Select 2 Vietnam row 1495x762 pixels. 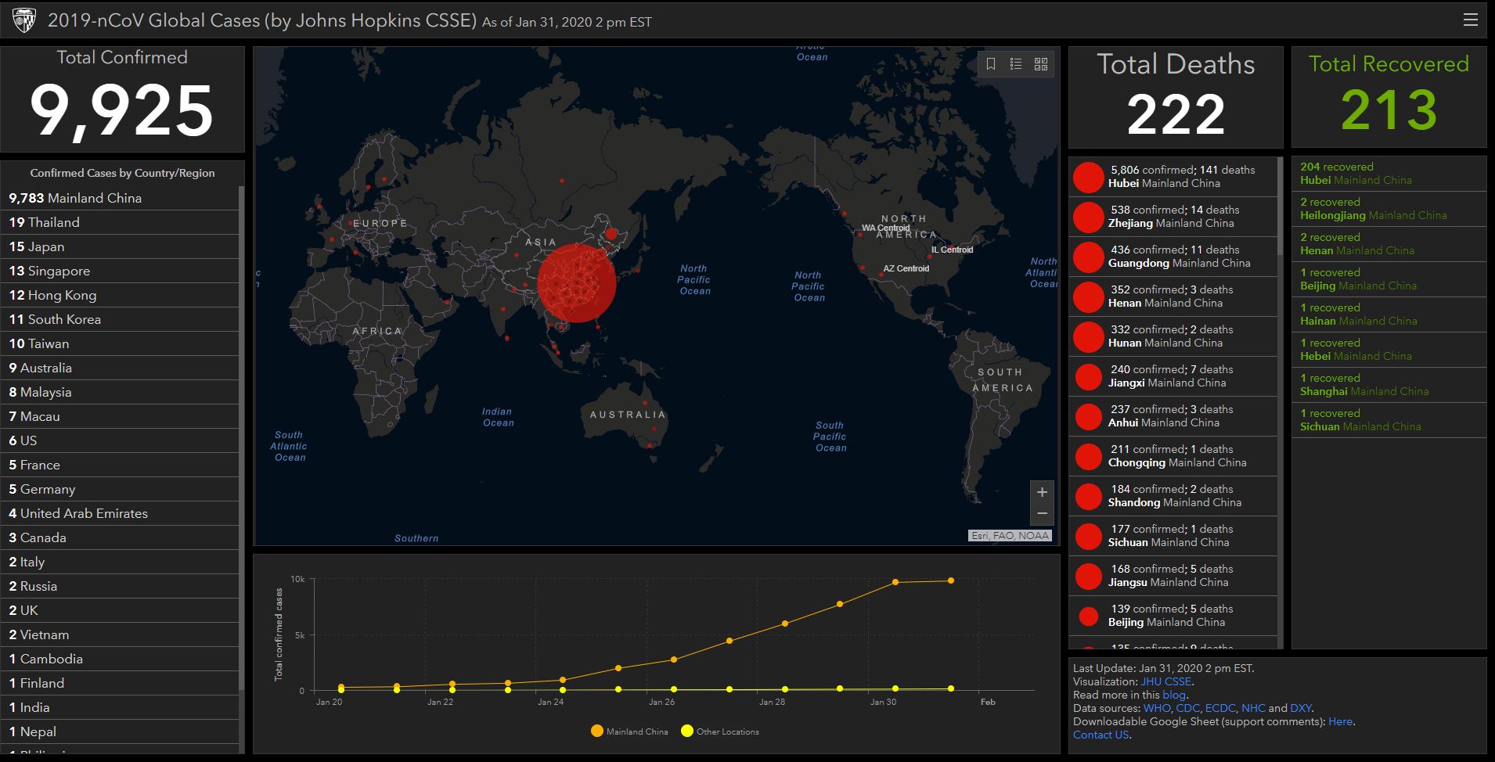pos(120,634)
